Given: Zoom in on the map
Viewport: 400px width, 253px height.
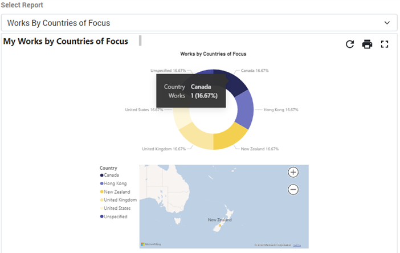Looking at the screenshot, I should tap(293, 172).
